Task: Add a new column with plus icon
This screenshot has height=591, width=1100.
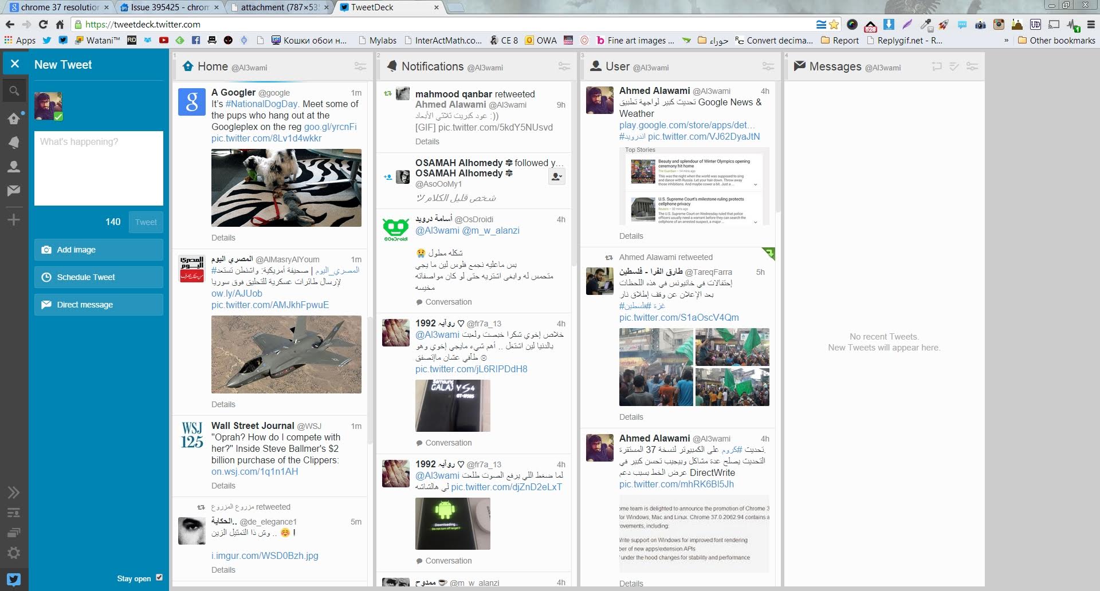Action: coord(14,220)
